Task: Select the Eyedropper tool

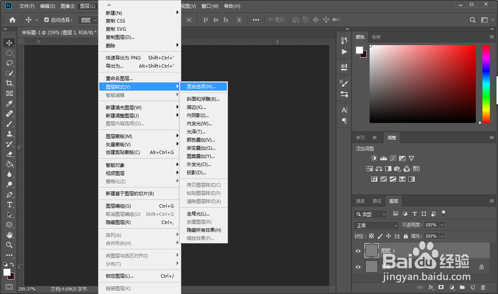Action: click(x=9, y=103)
